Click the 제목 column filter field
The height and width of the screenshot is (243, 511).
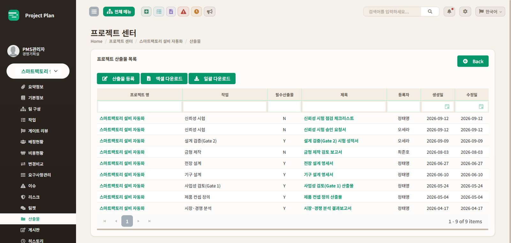pos(344,107)
